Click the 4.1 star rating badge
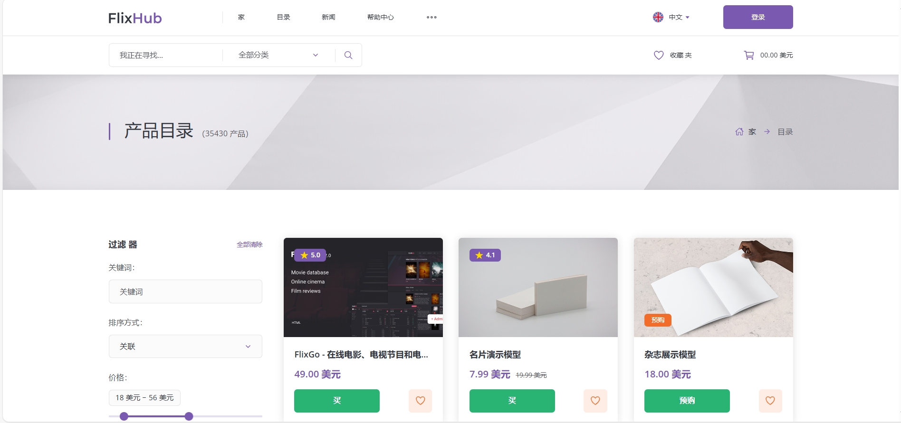Viewport: 901px width, 423px height. 485,255
